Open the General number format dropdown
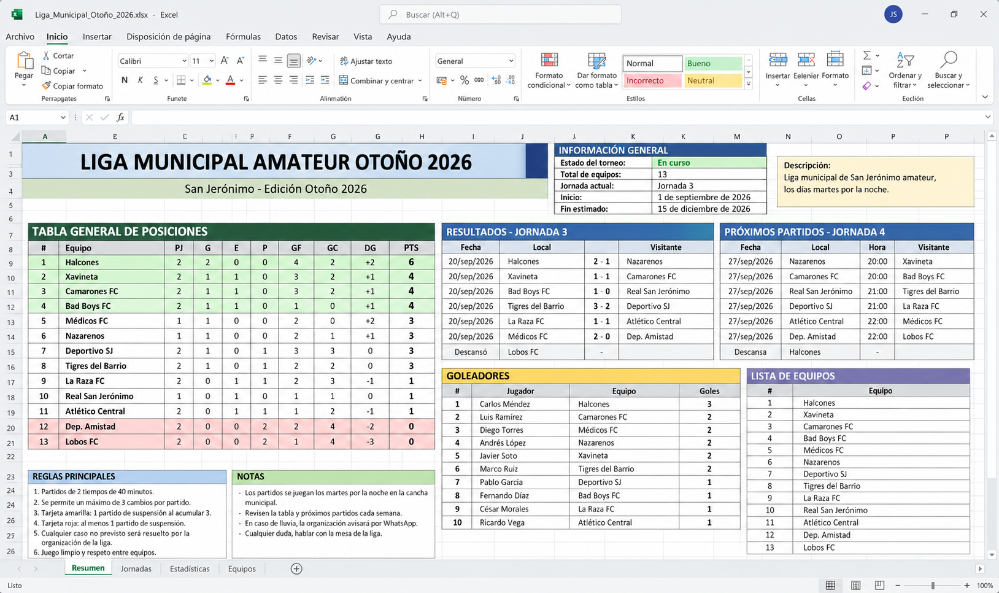The image size is (999, 593). coord(511,61)
